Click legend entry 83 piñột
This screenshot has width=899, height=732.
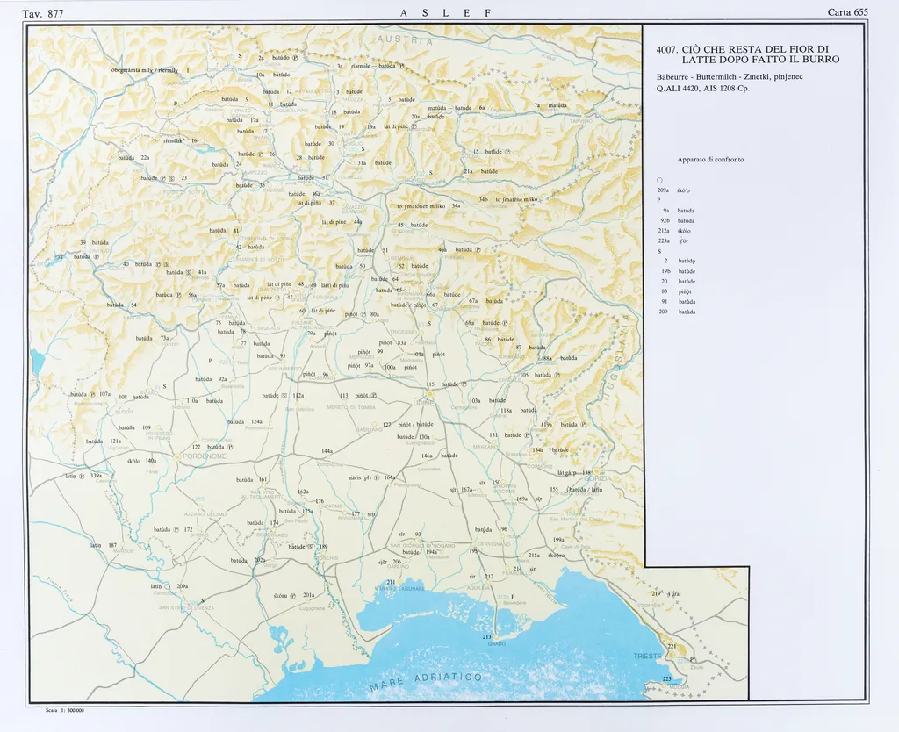click(x=676, y=291)
